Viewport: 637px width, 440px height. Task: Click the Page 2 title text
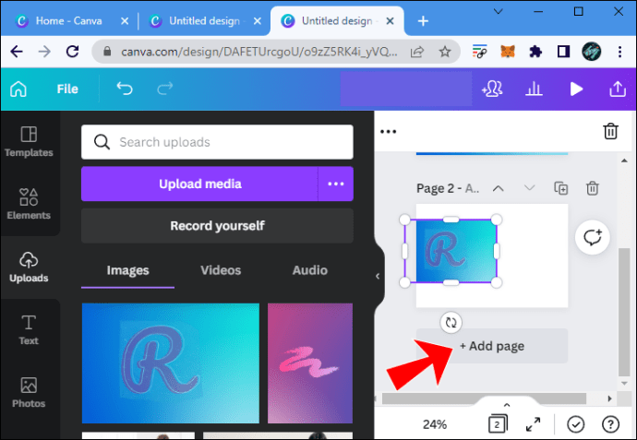(x=448, y=189)
